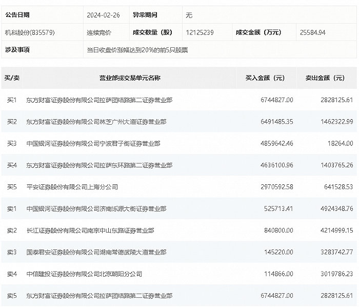Select the volume value 12125239
359x307 pixels.
click(200, 32)
